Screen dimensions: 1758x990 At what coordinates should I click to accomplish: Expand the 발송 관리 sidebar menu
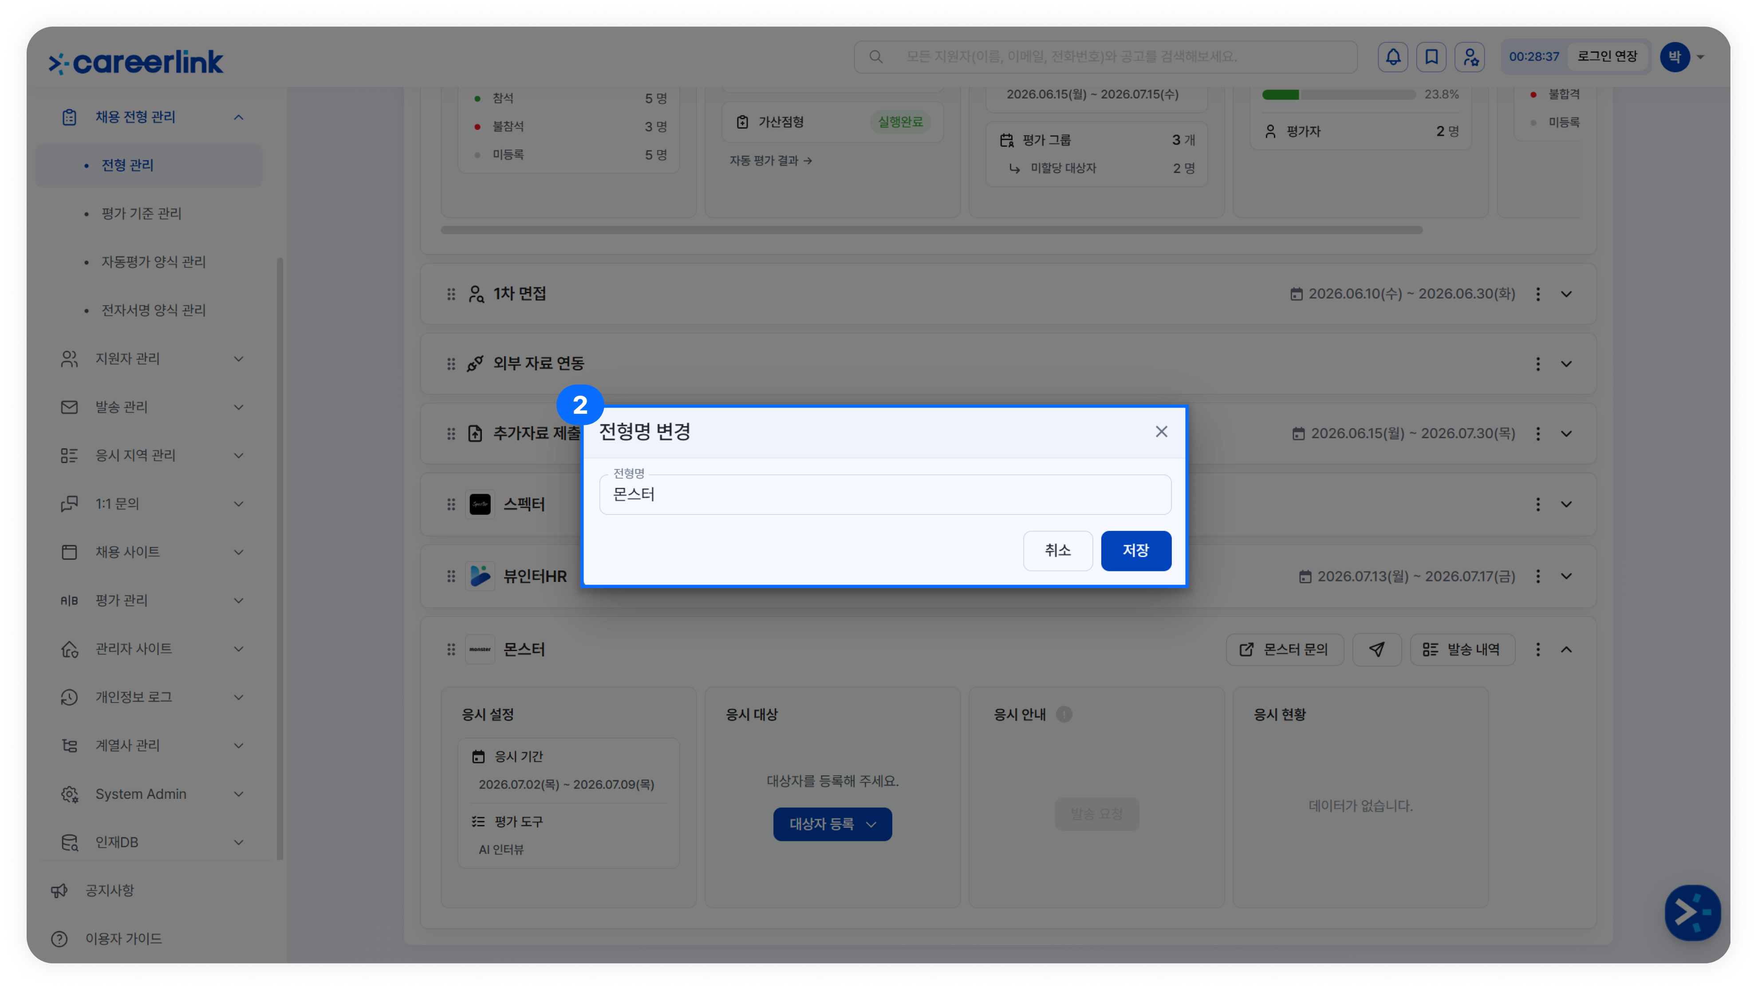(238, 407)
